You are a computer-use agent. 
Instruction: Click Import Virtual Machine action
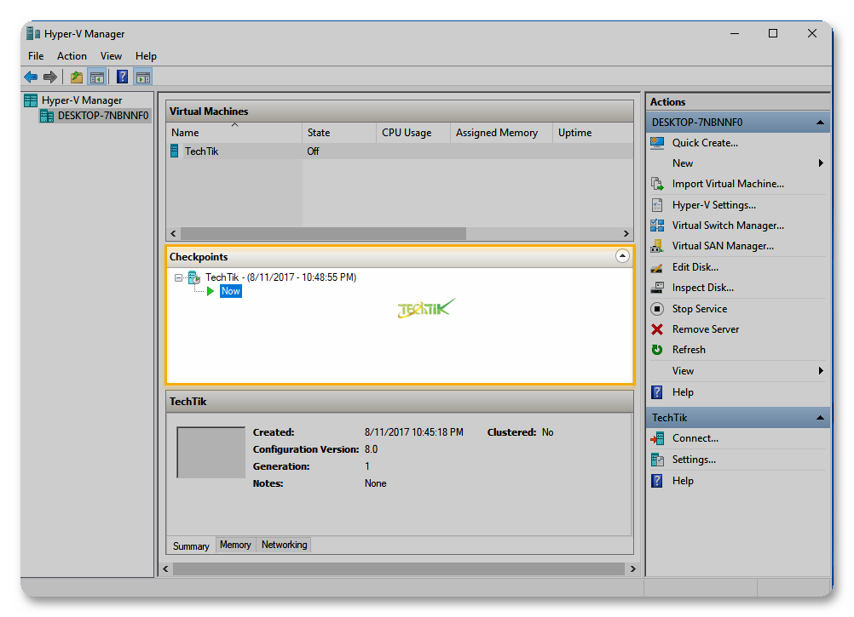(727, 184)
